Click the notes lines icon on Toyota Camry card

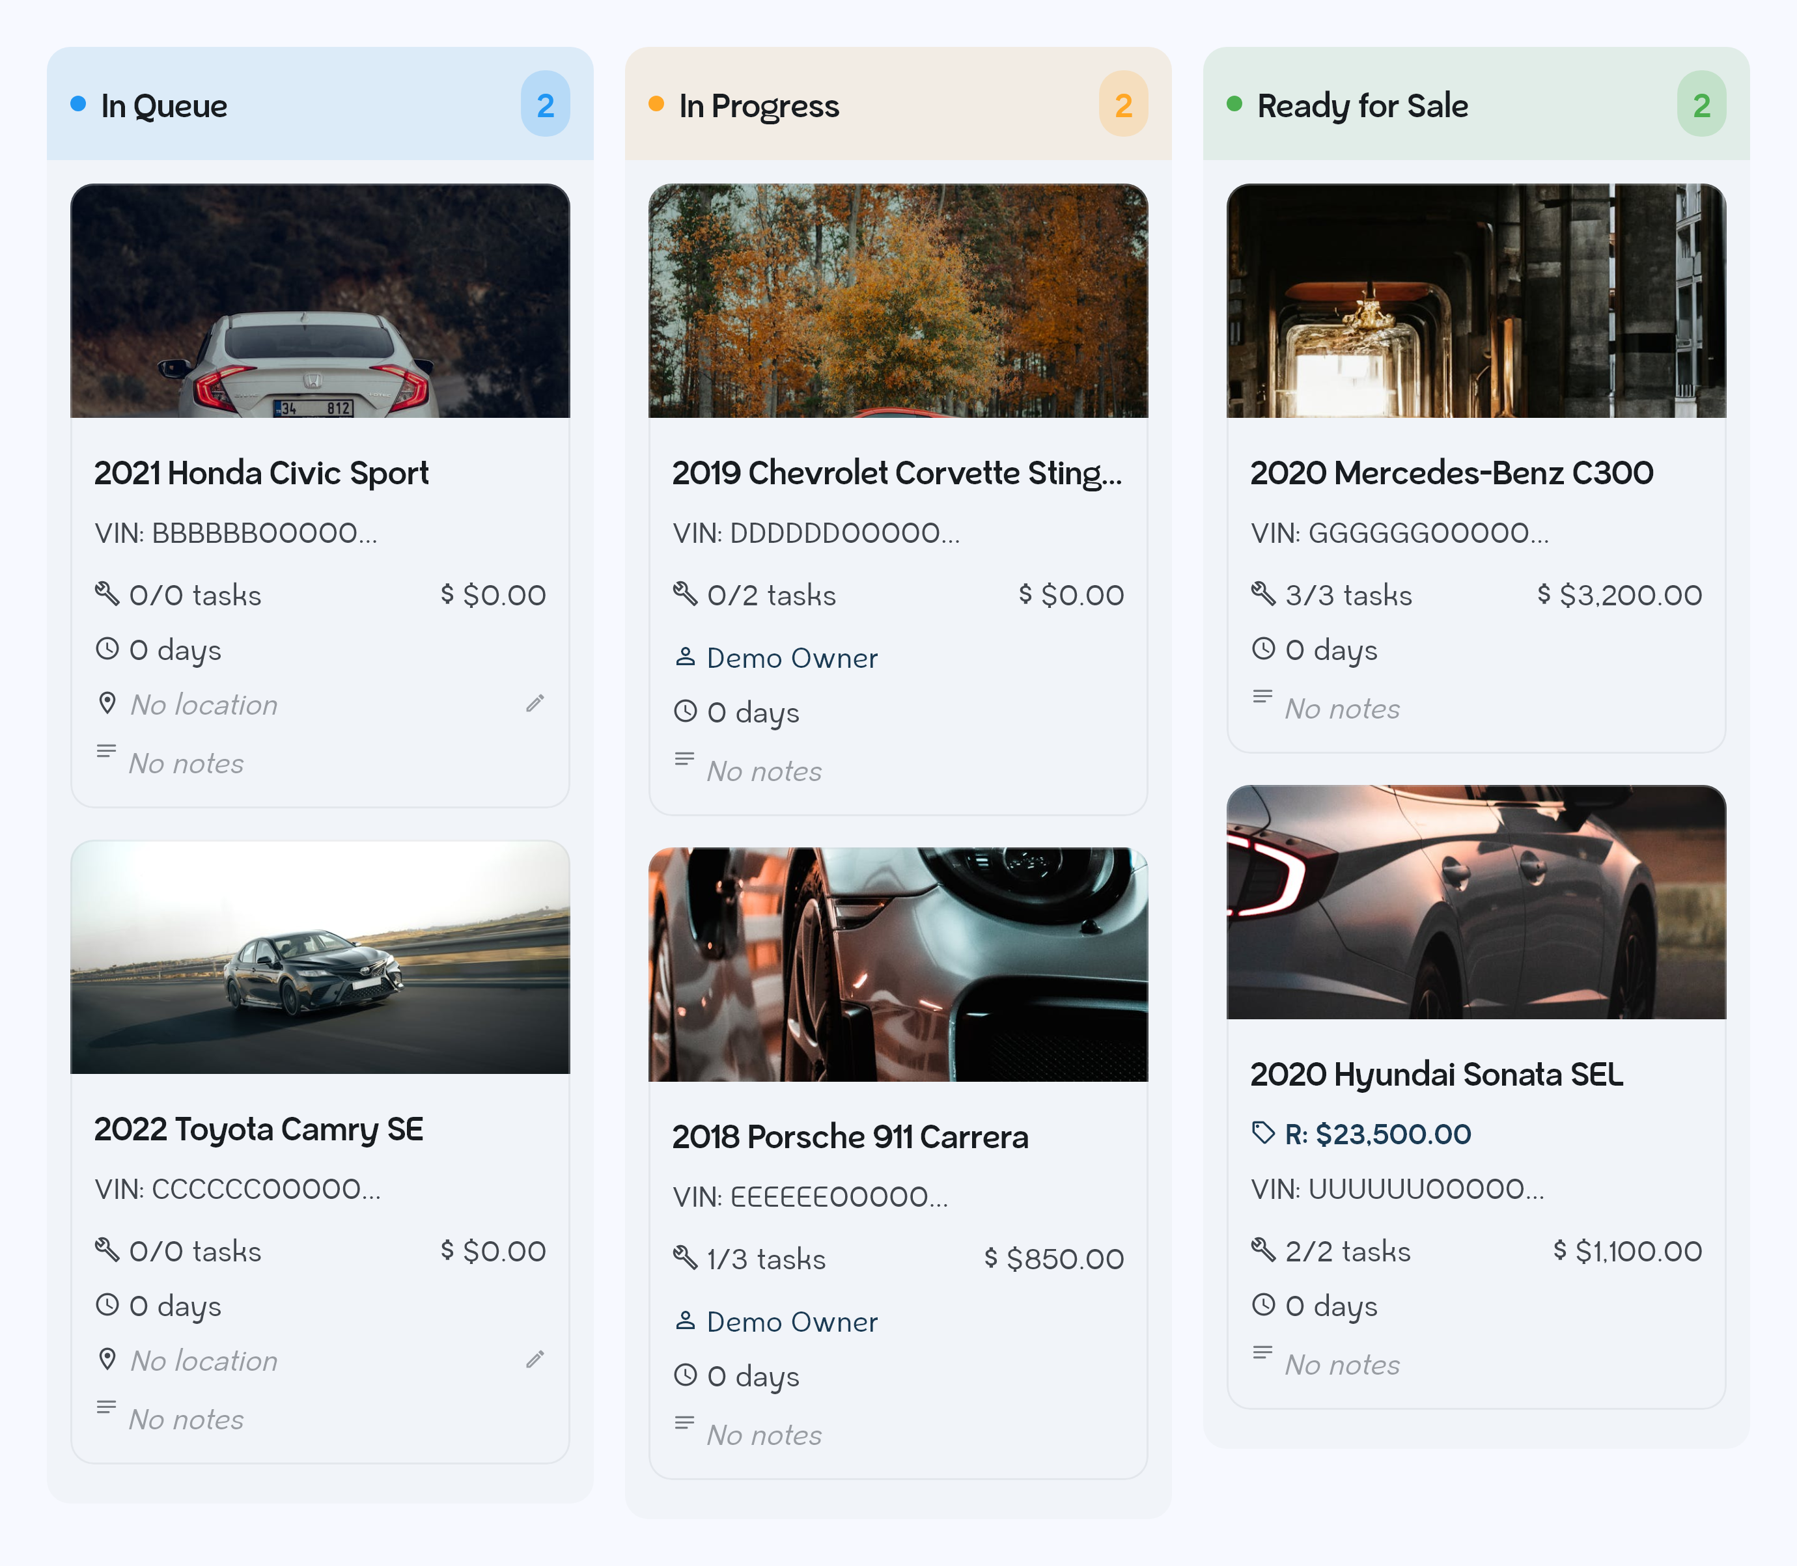pyautogui.click(x=107, y=1407)
